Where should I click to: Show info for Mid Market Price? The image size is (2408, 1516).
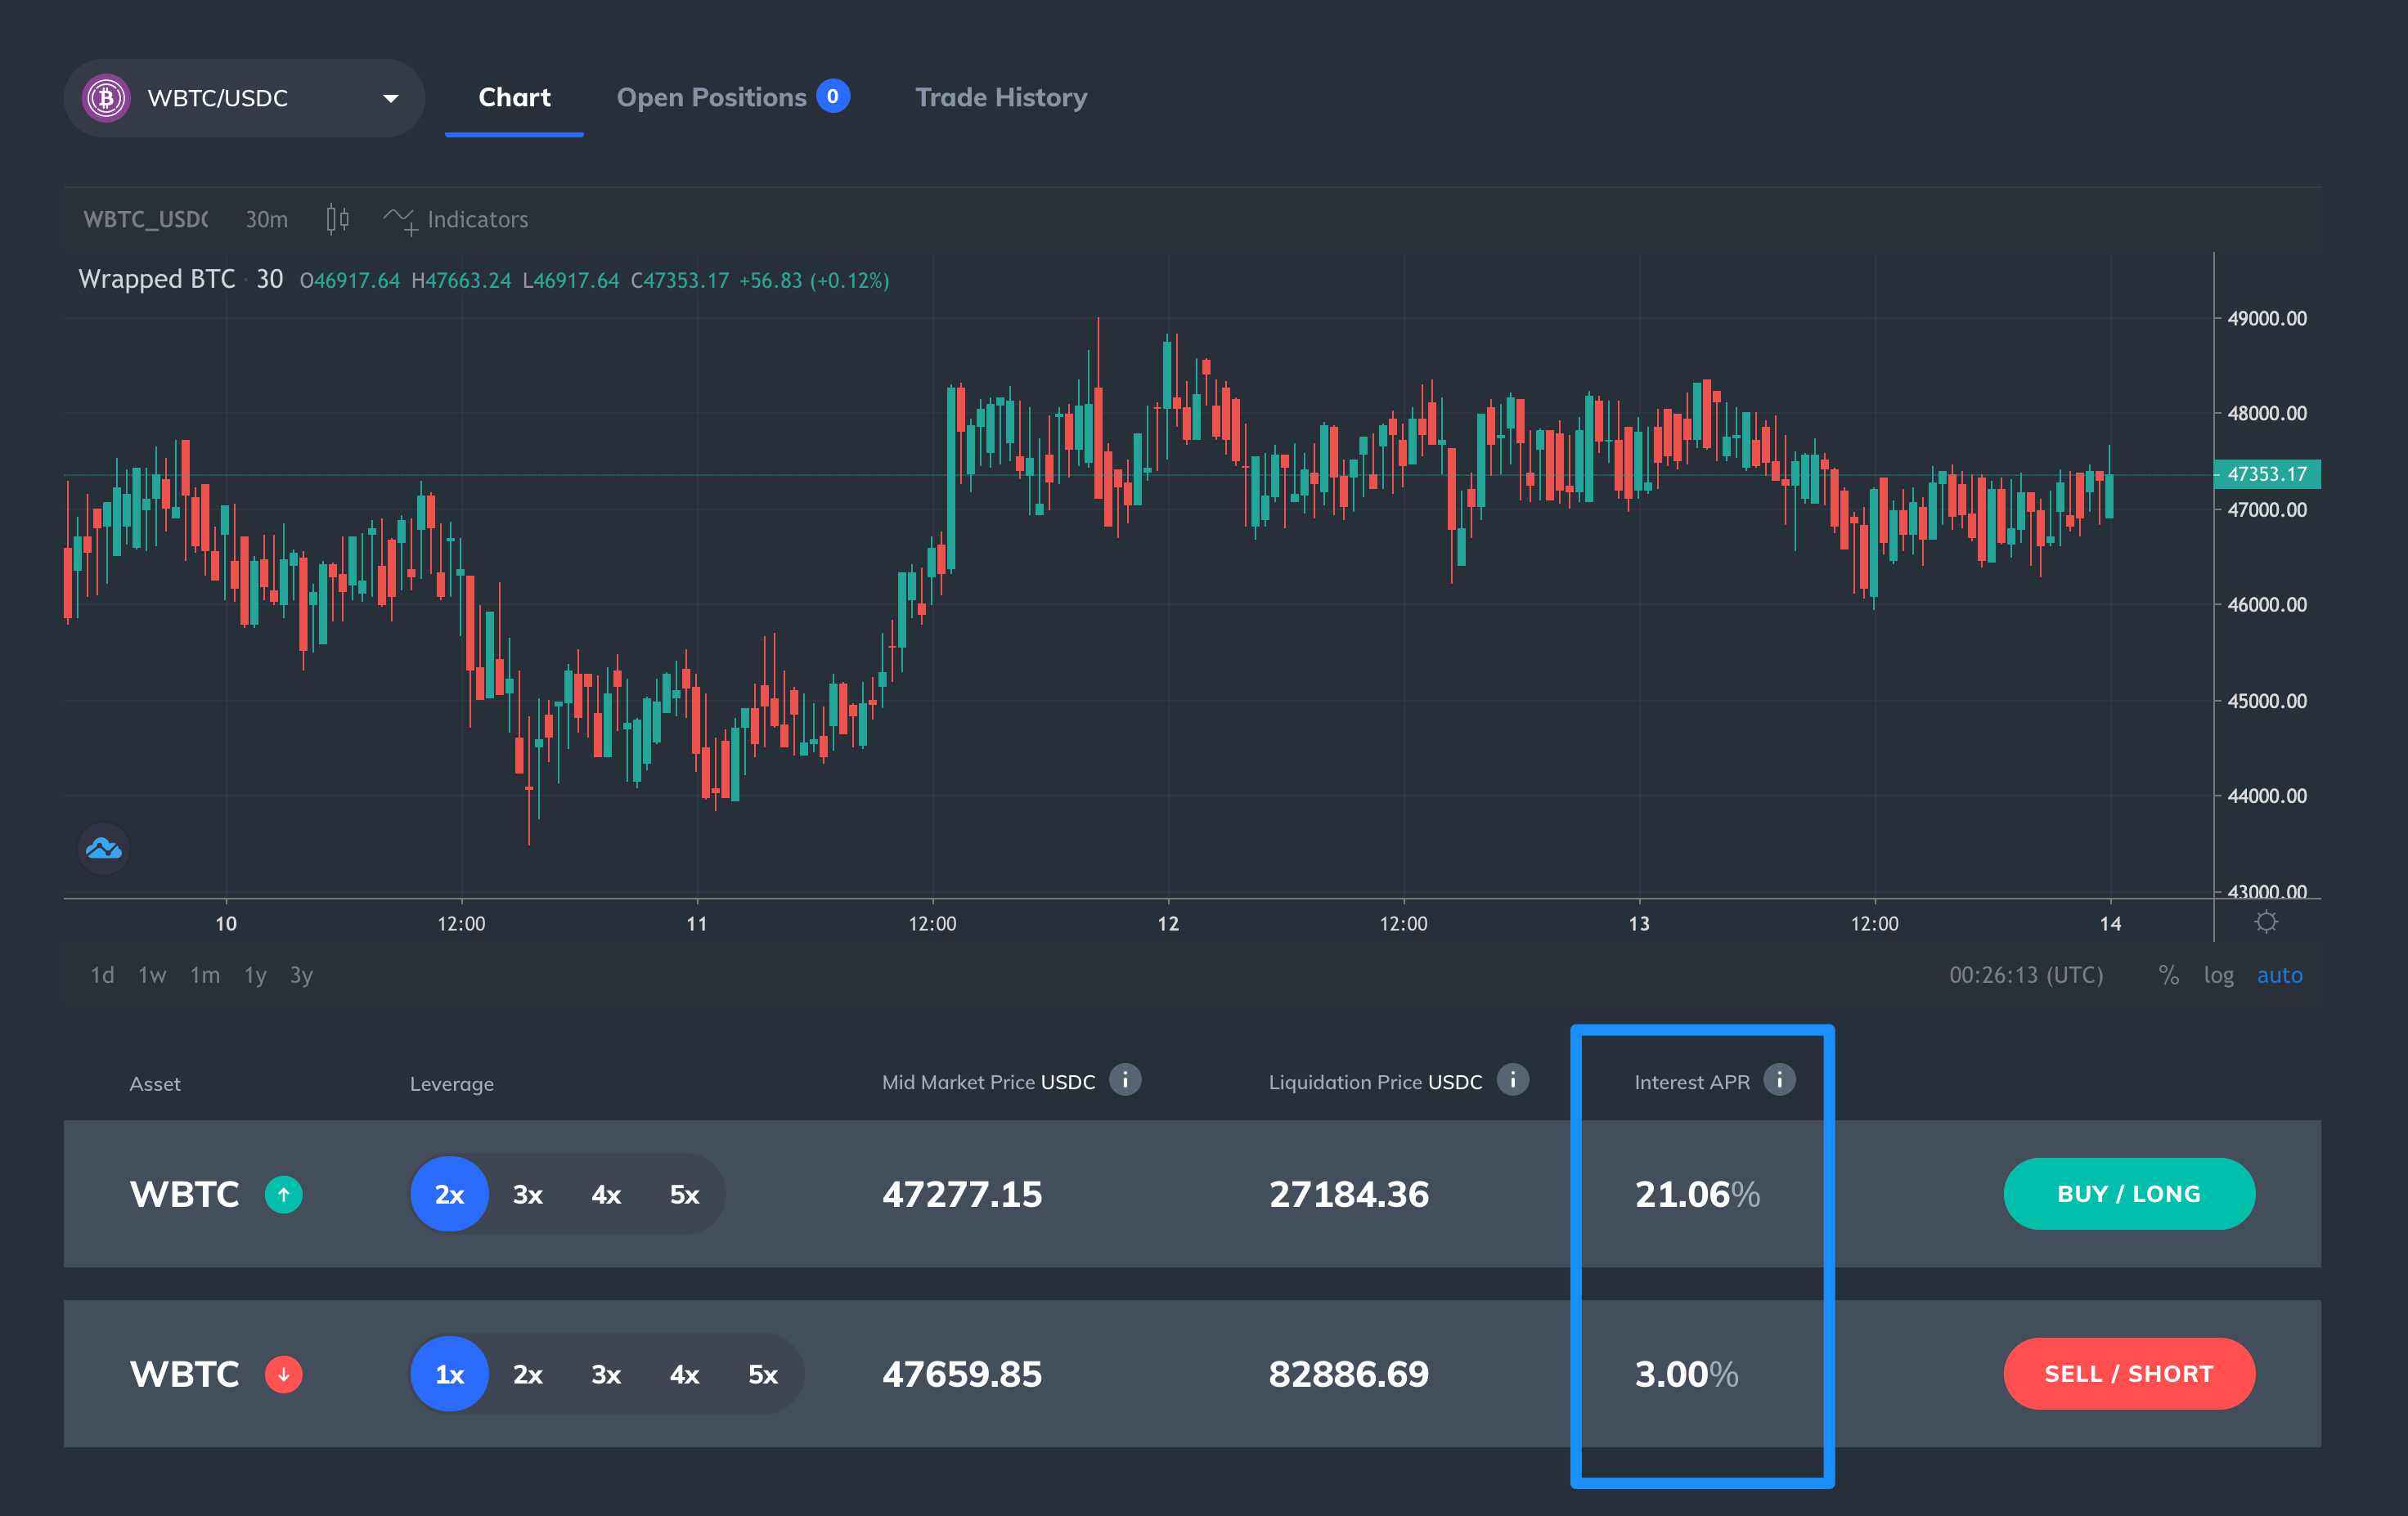tap(1125, 1080)
